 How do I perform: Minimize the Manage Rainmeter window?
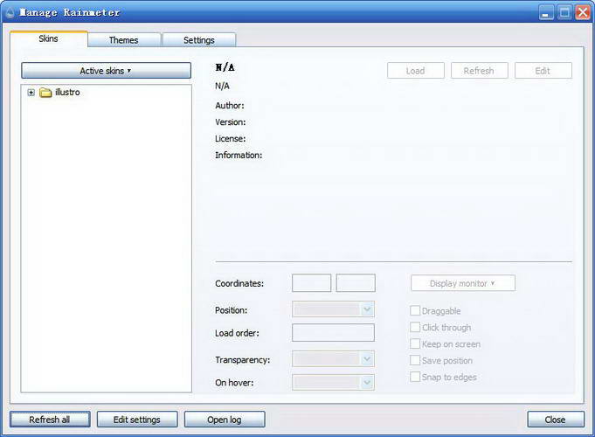546,12
